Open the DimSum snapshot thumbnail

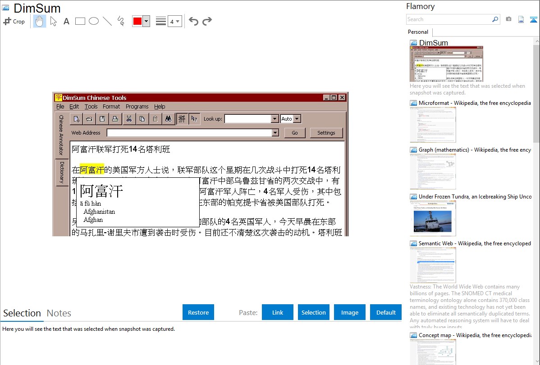tap(446, 64)
